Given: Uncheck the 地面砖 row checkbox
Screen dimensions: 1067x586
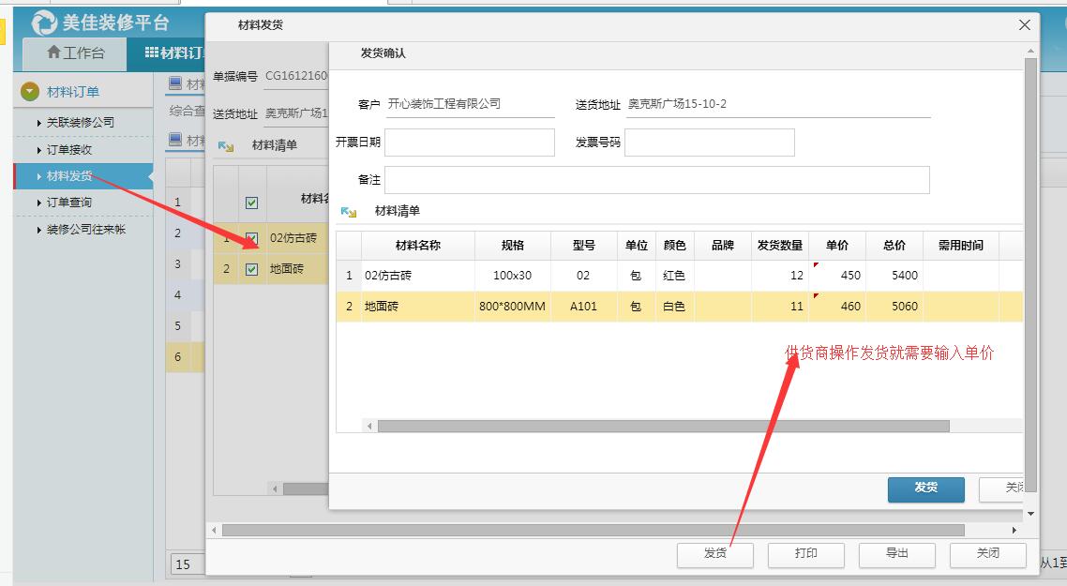Looking at the screenshot, I should [x=251, y=269].
